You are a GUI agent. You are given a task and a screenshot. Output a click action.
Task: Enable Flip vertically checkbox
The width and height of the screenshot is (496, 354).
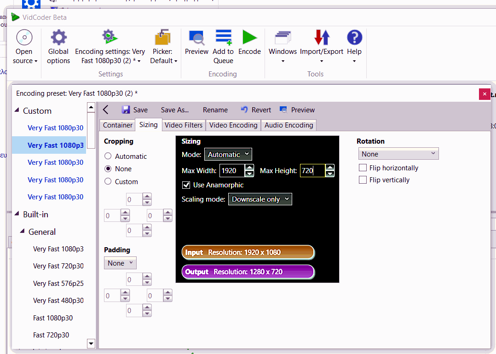(363, 180)
